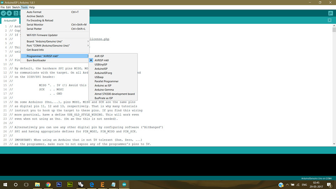Select AVRISP mkII programmer option
The width and height of the screenshot is (336, 189).
coord(113,60)
